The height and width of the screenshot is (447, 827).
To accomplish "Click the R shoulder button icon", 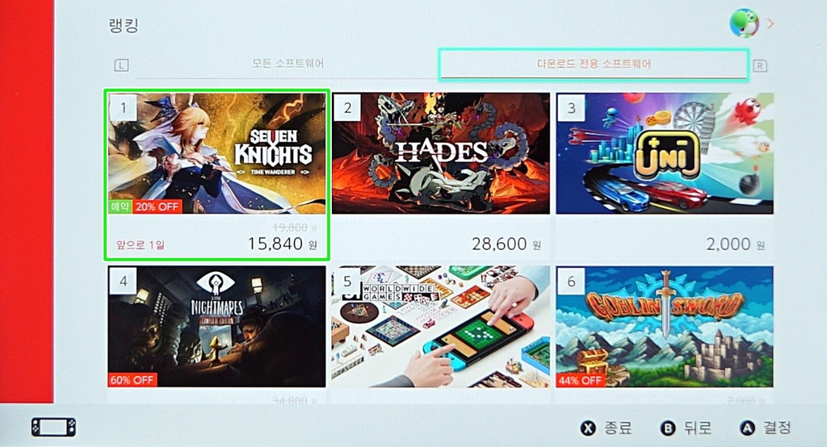I will (x=759, y=66).
